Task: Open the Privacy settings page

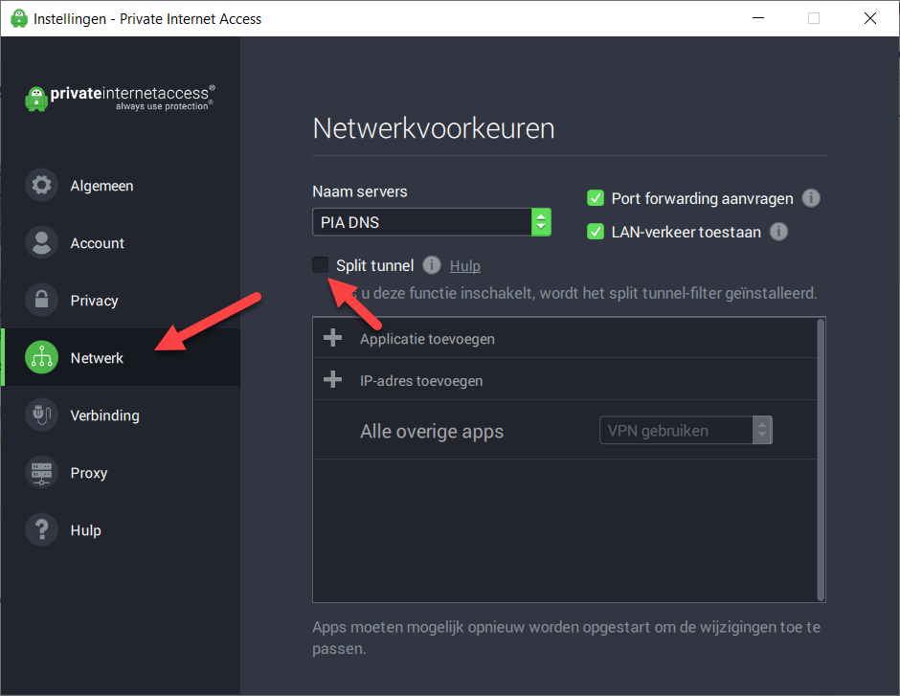Action: pyautogui.click(x=121, y=300)
